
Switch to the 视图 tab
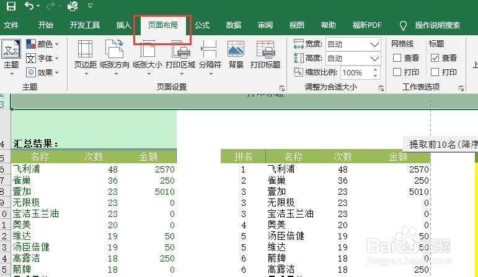point(297,25)
